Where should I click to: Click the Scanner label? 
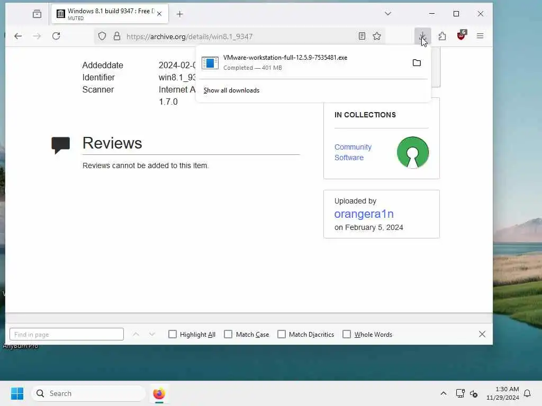98,89
